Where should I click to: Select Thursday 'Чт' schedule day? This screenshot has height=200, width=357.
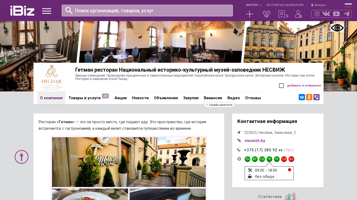point(269,159)
